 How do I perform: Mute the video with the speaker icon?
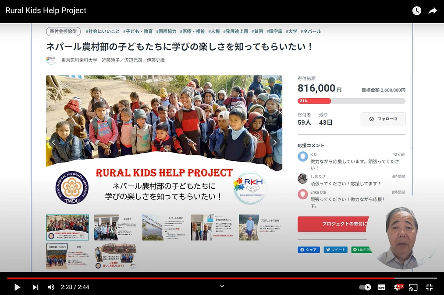(51, 287)
